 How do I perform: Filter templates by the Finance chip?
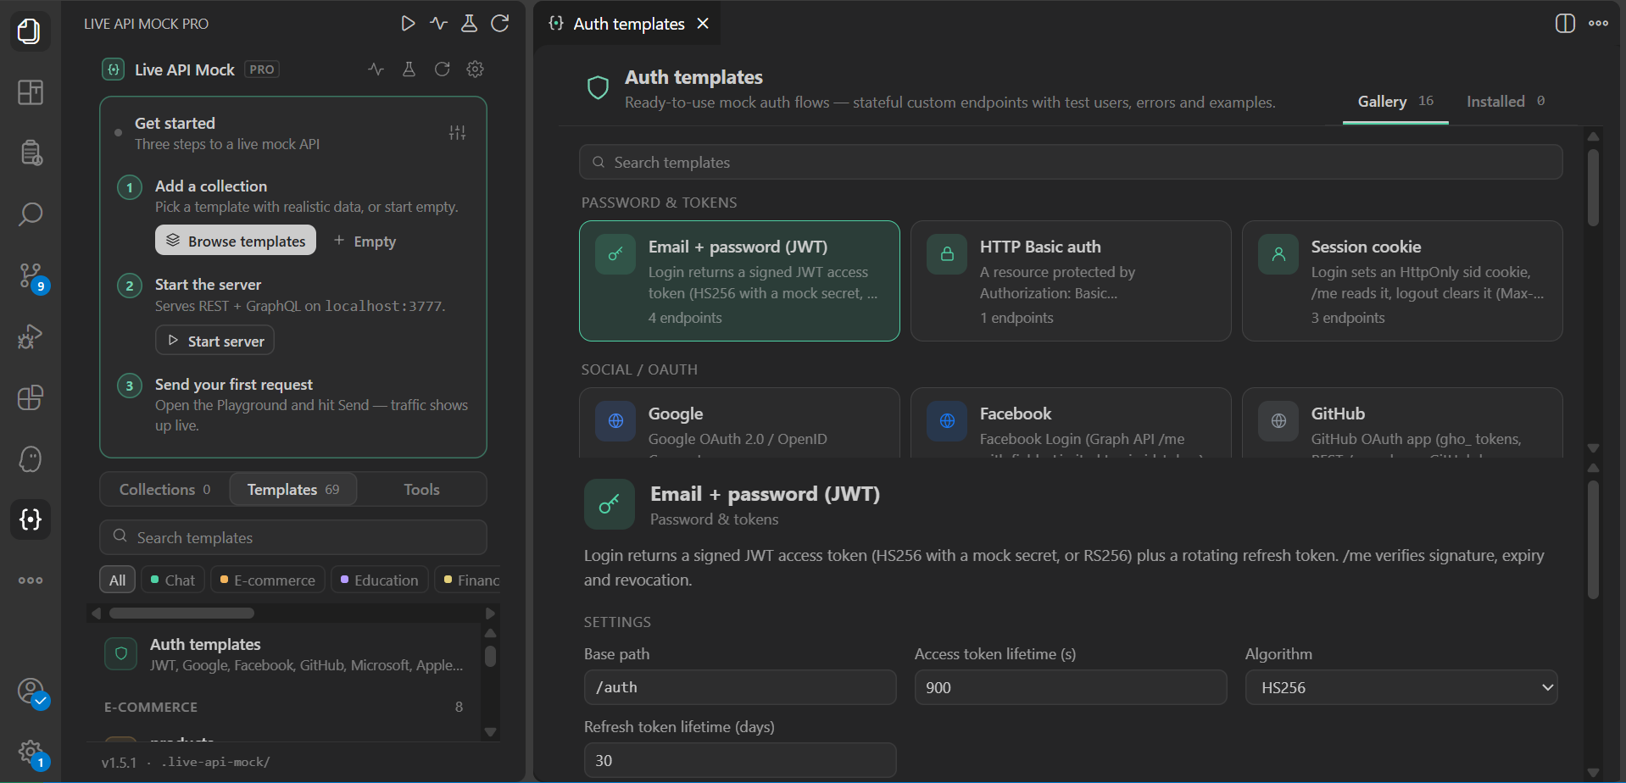469,580
